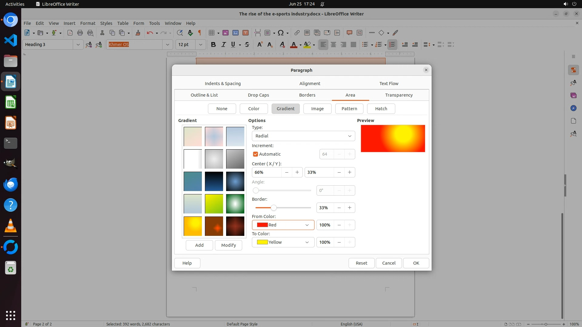Open the sidebar Navigator compass icon
This screenshot has width=582, height=327.
click(573, 108)
